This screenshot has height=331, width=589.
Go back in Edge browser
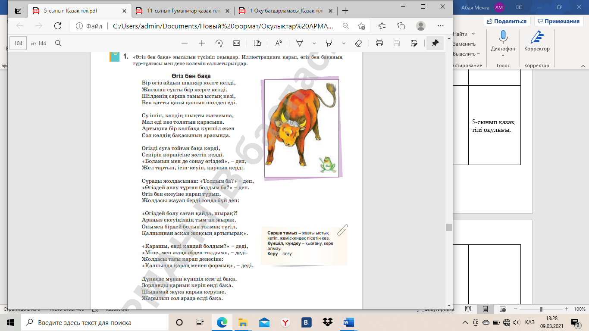[20, 26]
